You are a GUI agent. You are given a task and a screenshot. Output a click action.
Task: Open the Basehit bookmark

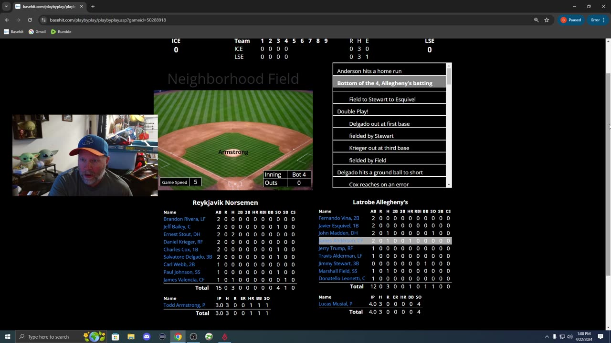14,32
